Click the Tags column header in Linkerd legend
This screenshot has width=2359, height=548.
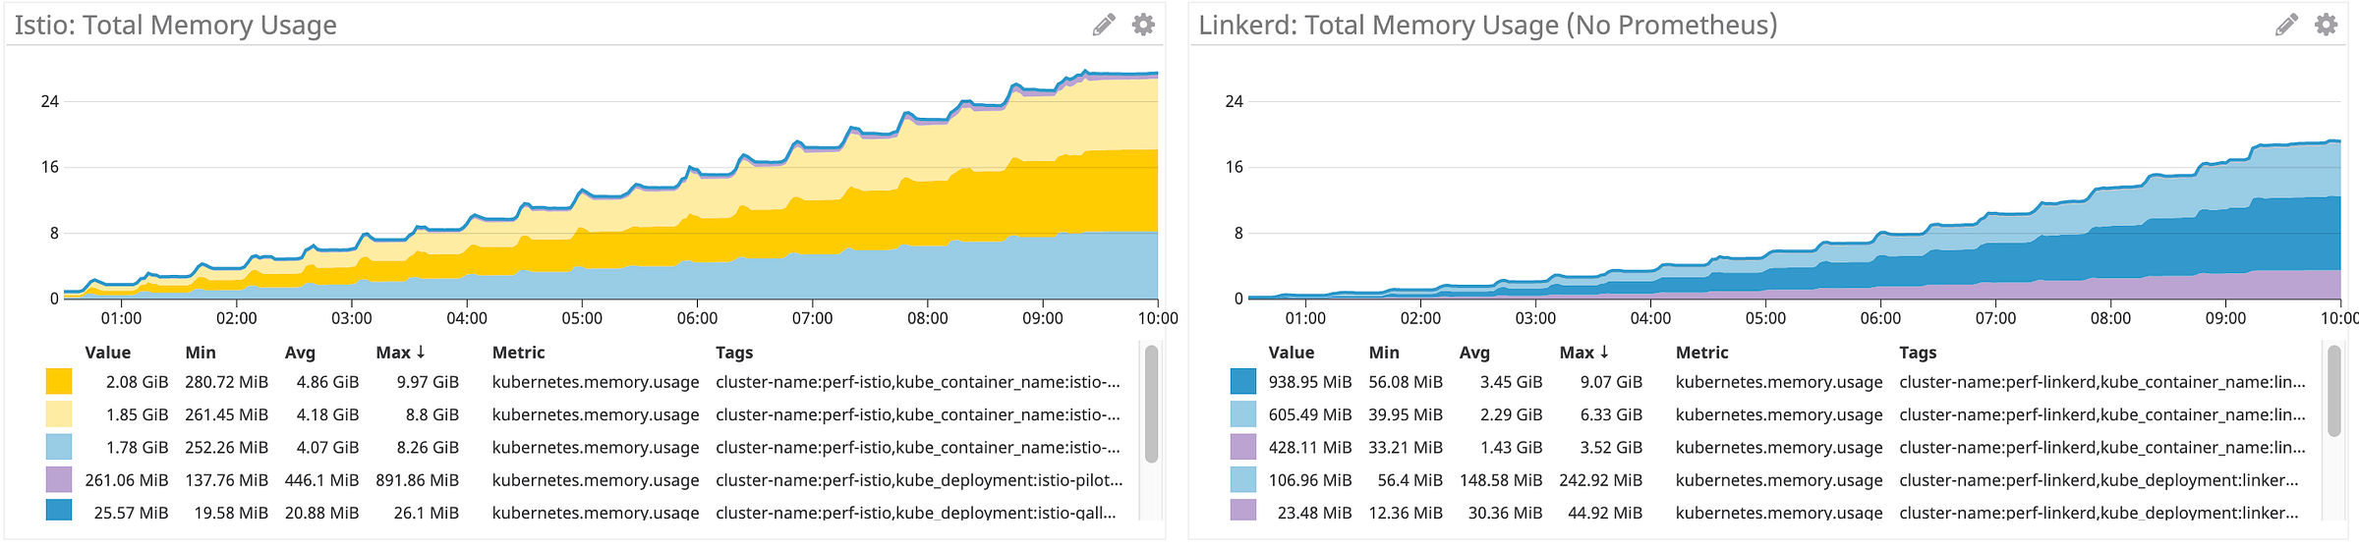1918,353
